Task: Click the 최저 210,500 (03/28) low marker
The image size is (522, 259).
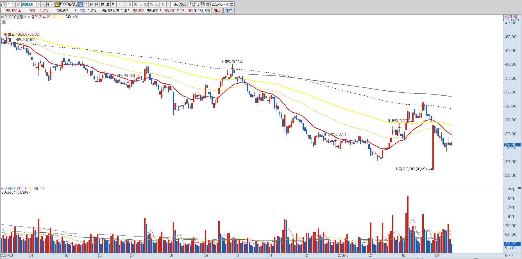Action: (414, 169)
